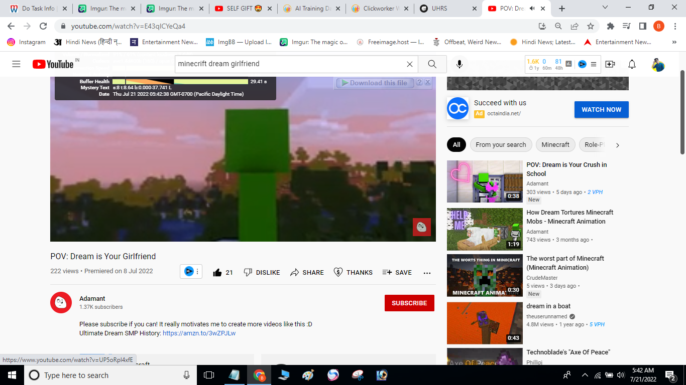
Task: Click the DISLIKE button
Action: 262,272
